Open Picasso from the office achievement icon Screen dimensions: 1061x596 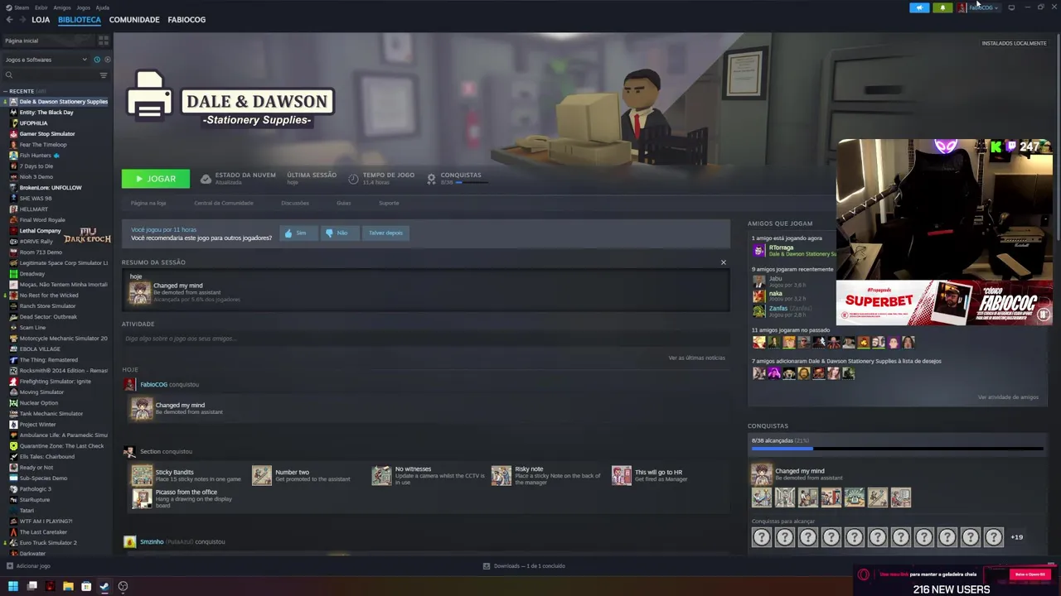tap(142, 497)
